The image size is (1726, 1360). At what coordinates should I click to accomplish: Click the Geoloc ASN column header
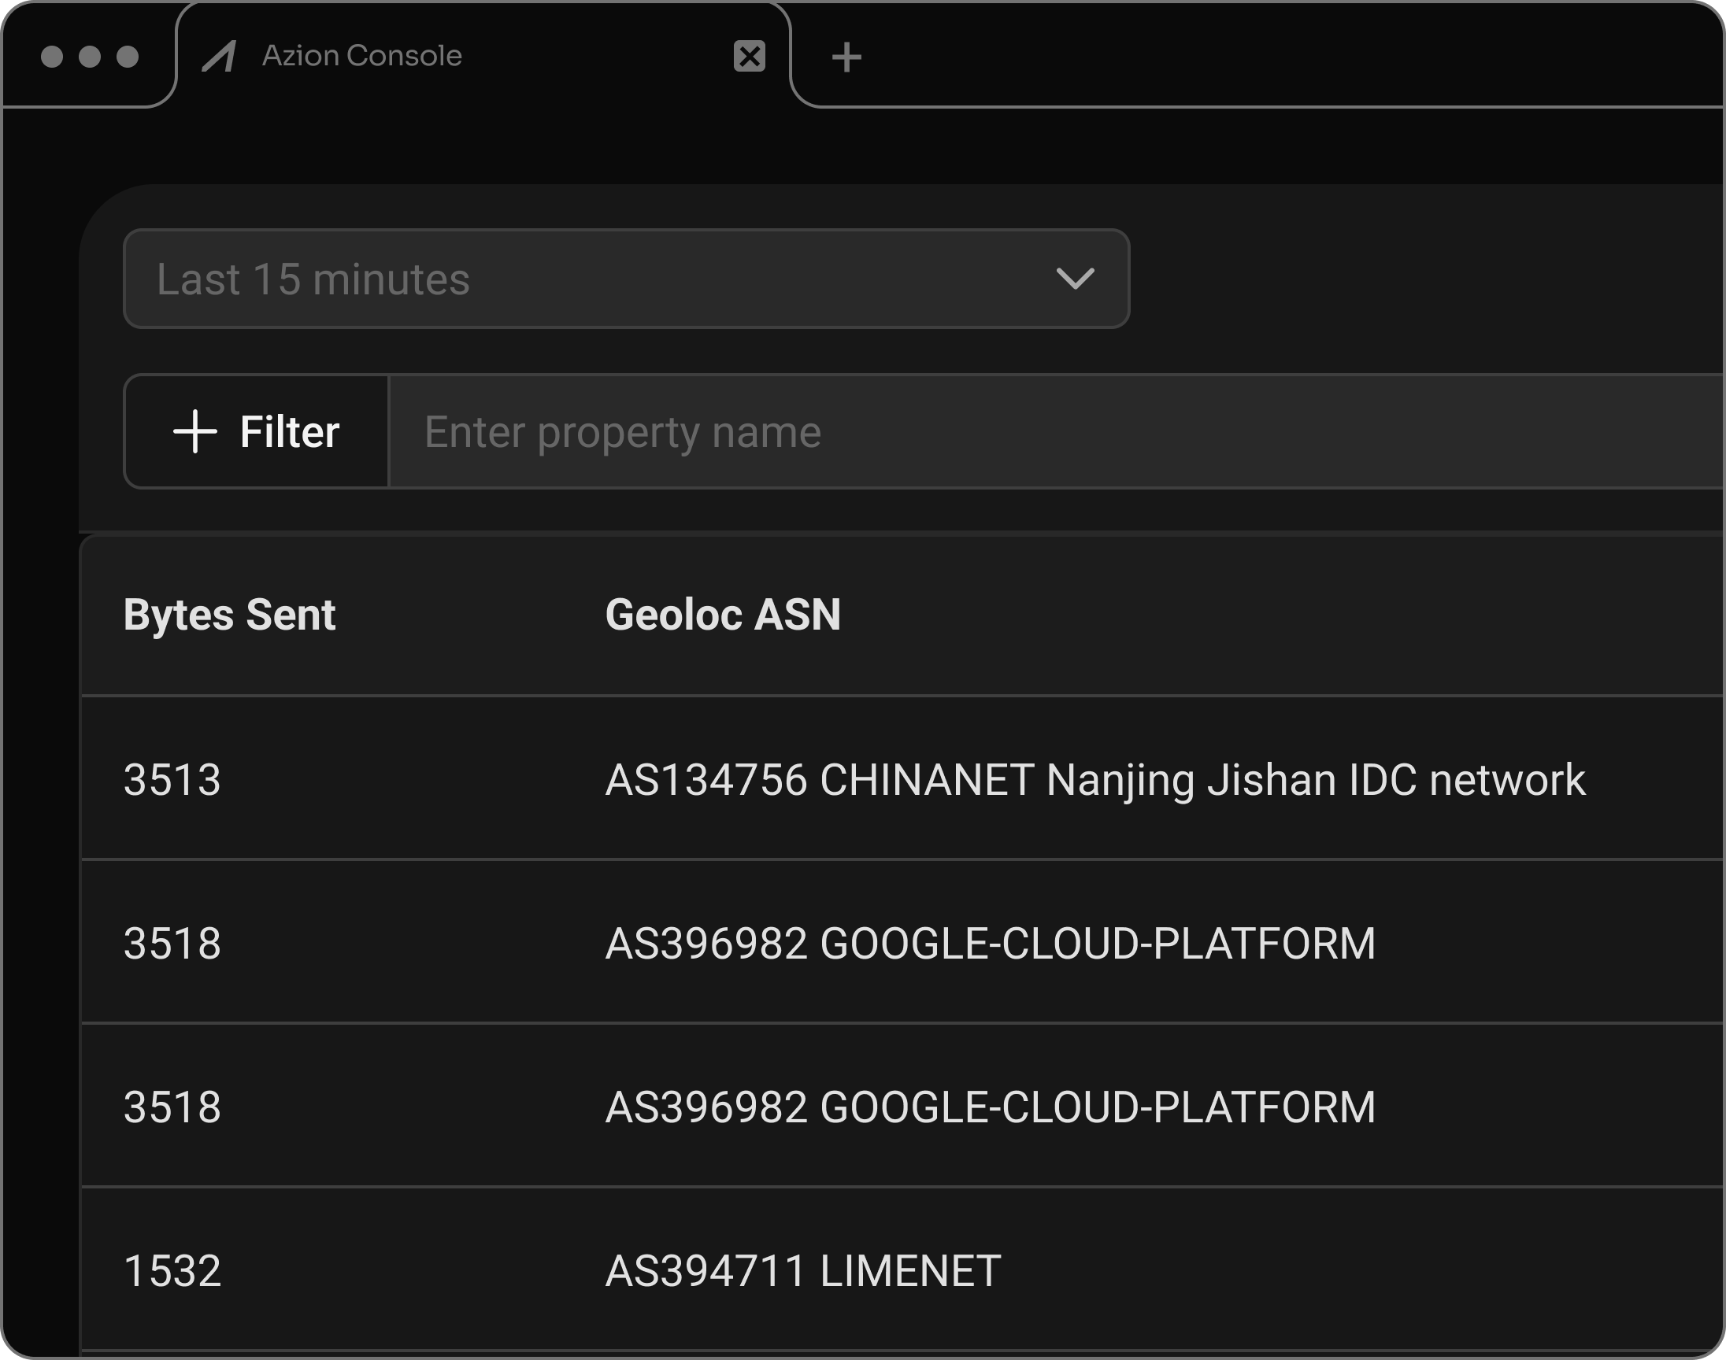(722, 615)
